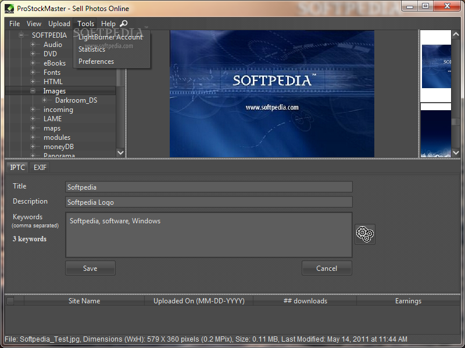Select the moneyDB folder

pyautogui.click(x=59, y=147)
